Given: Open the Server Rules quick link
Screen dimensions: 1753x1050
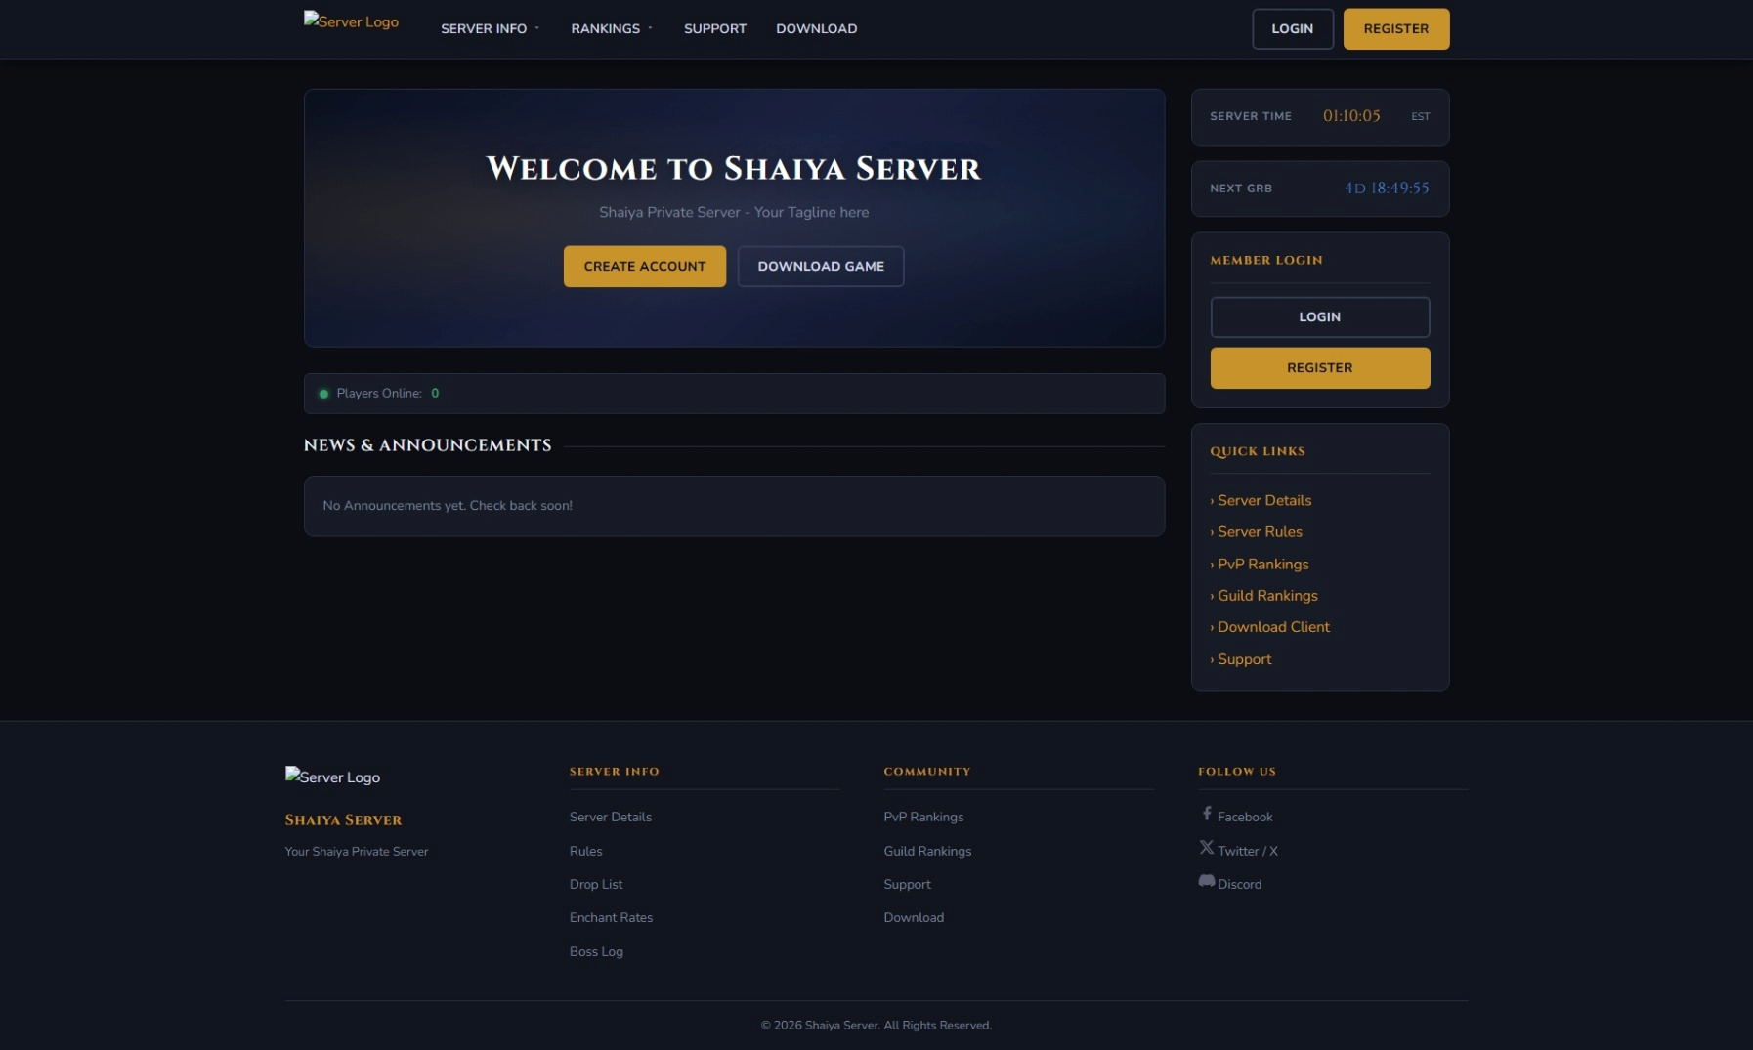Looking at the screenshot, I should (x=1257, y=531).
